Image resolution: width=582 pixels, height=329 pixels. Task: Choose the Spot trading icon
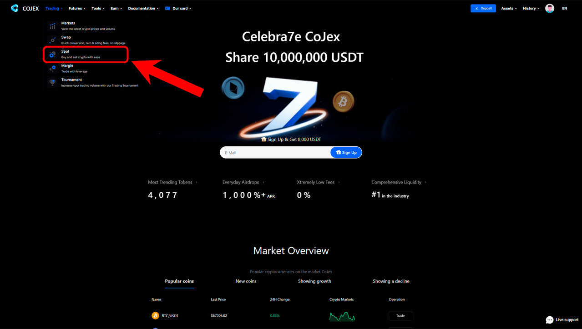(x=52, y=55)
